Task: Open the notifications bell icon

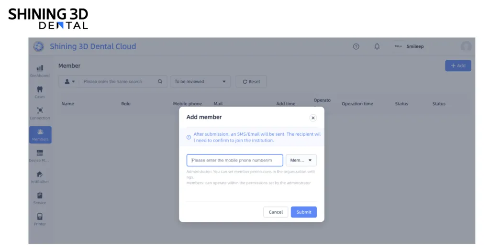Action: (377, 46)
